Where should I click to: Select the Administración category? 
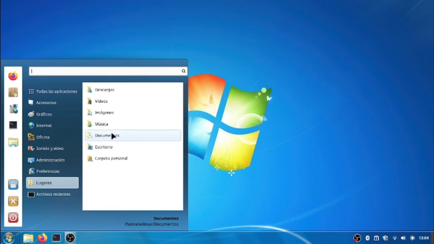[x=53, y=160]
